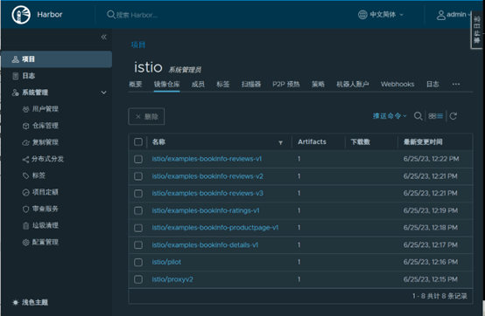The image size is (485, 316).
Task: Click the 垃圾清理 trash icon
Action: [25, 226]
